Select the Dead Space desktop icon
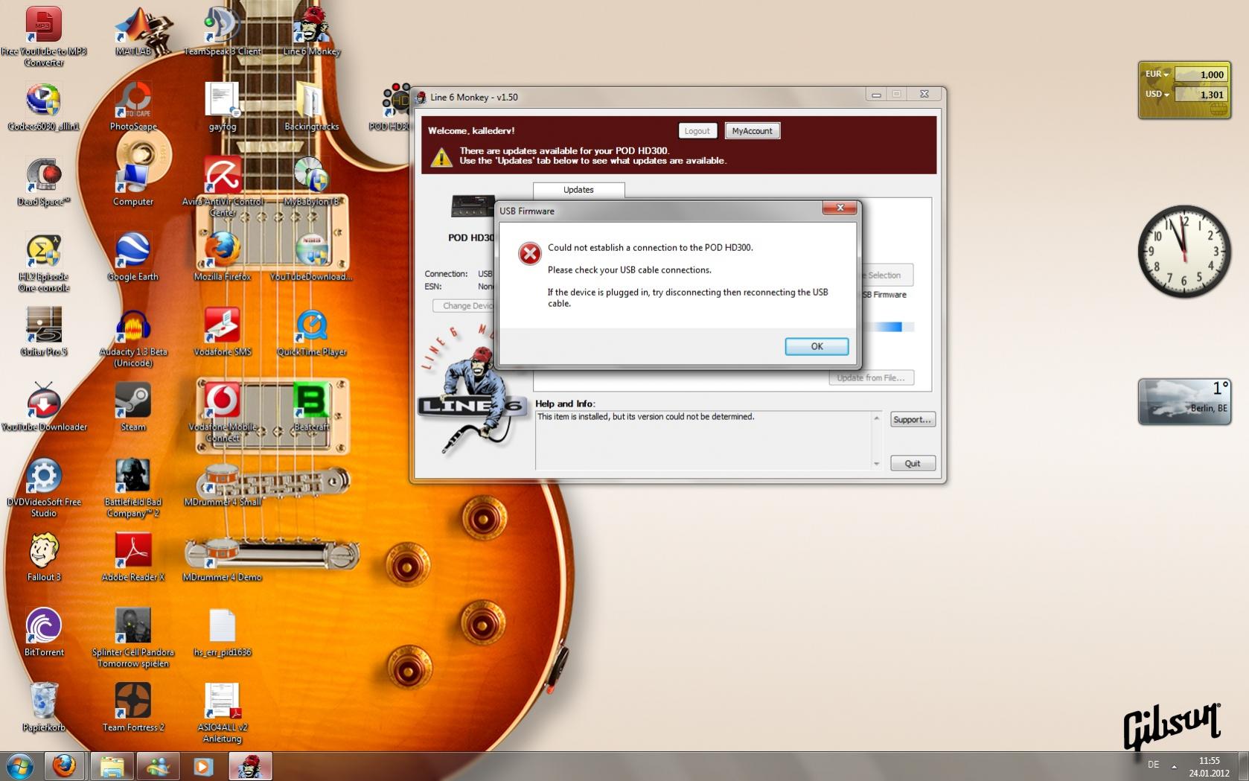Screen dimensions: 1249x781 click(43, 182)
